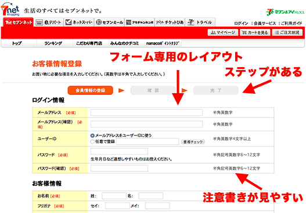Click the ログイン情報 section heading
This screenshot has width=306, height=213.
48,100
